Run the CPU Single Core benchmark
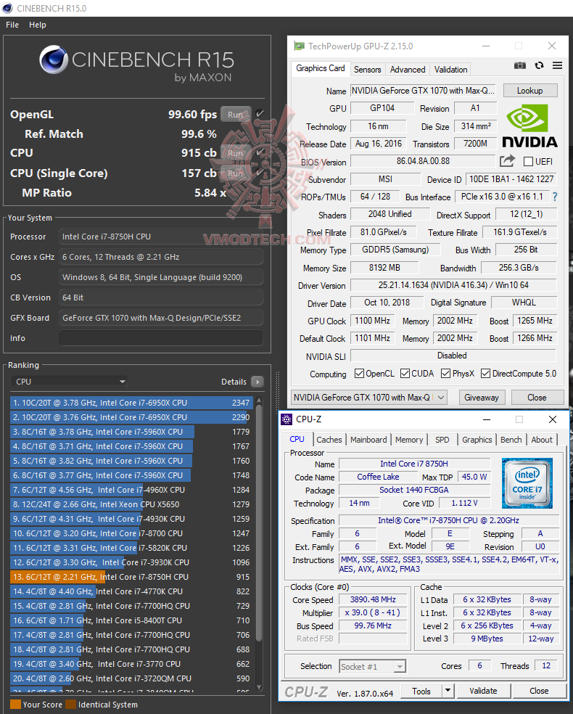This screenshot has height=714, width=573. [235, 173]
